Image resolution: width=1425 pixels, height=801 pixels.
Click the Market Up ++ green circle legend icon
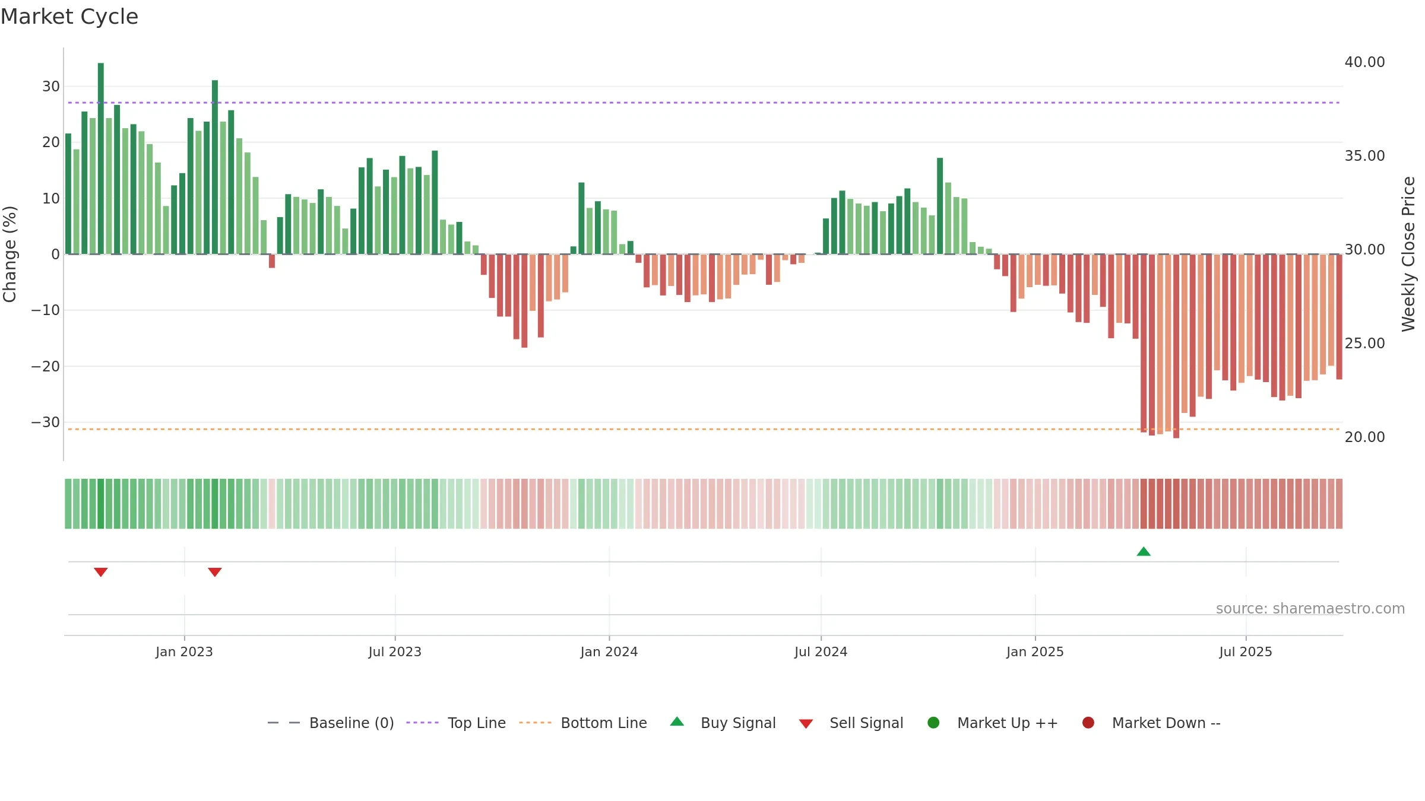(933, 723)
